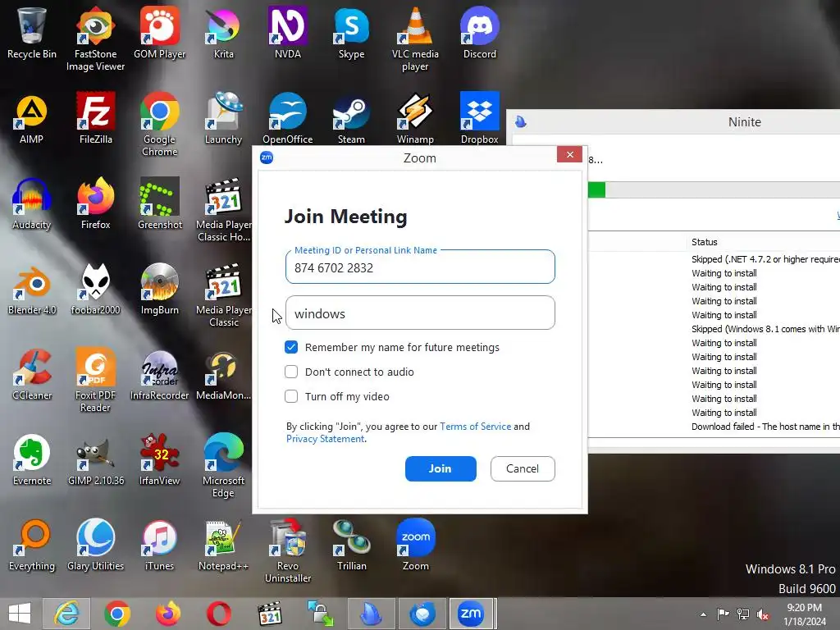Select the Foxit PDF Reader desktop icon

(95, 381)
